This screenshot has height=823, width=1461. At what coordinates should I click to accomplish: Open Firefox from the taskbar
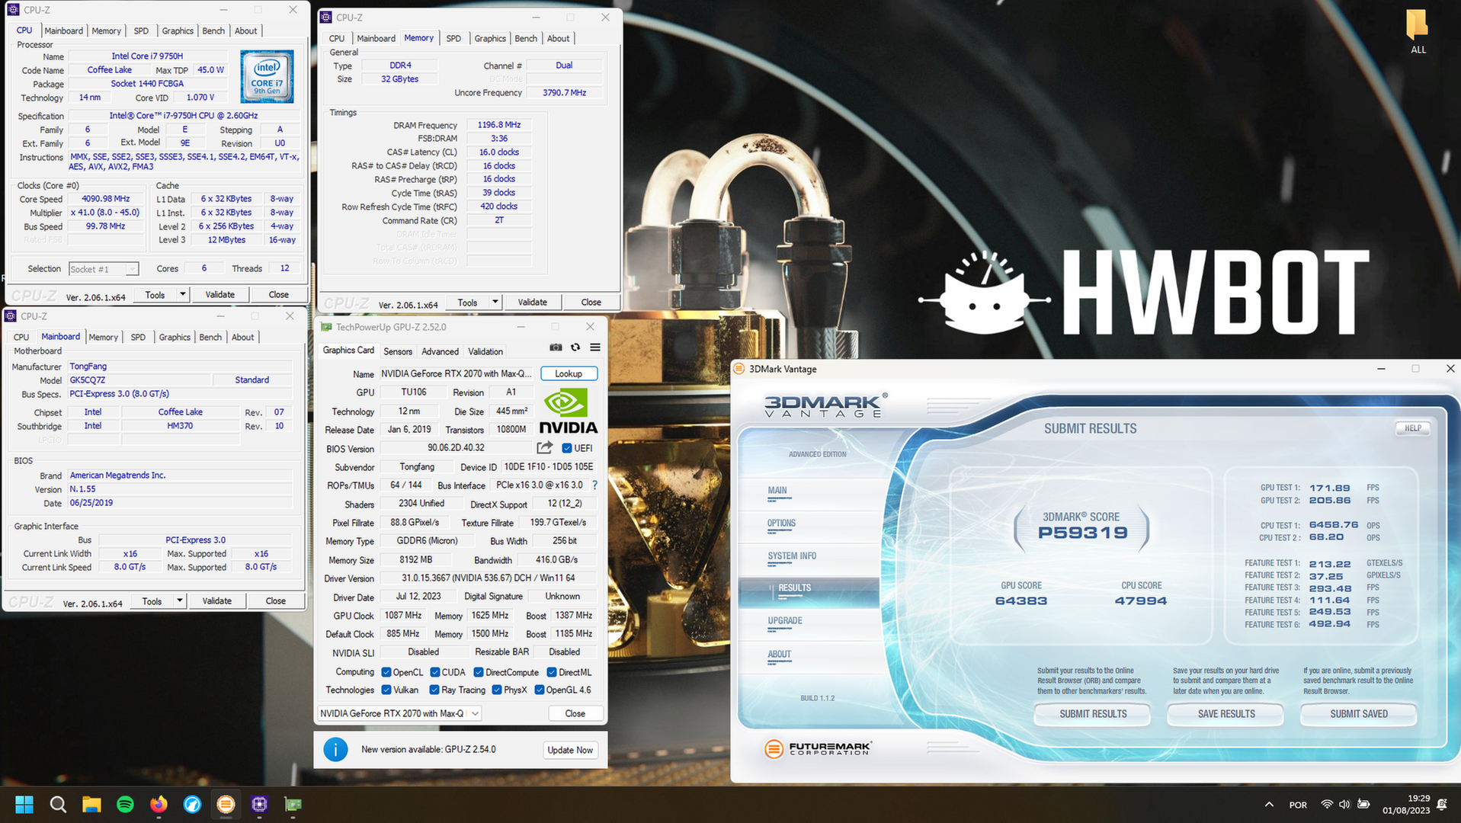point(159,804)
